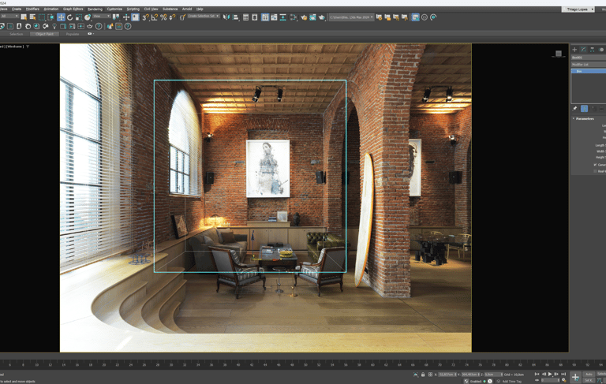This screenshot has width=606, height=384.
Task: Open the Create Selection Set dropdown
Action: pyautogui.click(x=203, y=17)
